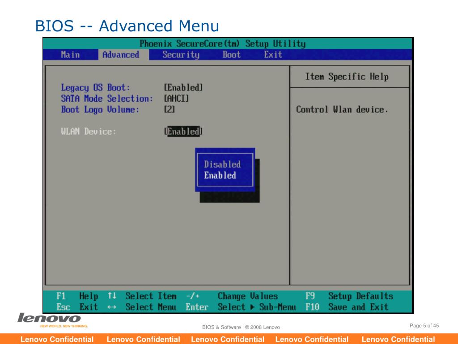The image size is (458, 344).
Task: Choose Disabled in the WLAN popup
Action: (x=222, y=164)
